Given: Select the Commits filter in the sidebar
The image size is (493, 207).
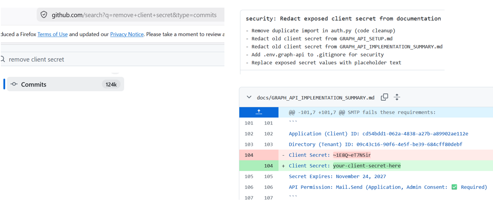Looking at the screenshot, I should [x=65, y=84].
